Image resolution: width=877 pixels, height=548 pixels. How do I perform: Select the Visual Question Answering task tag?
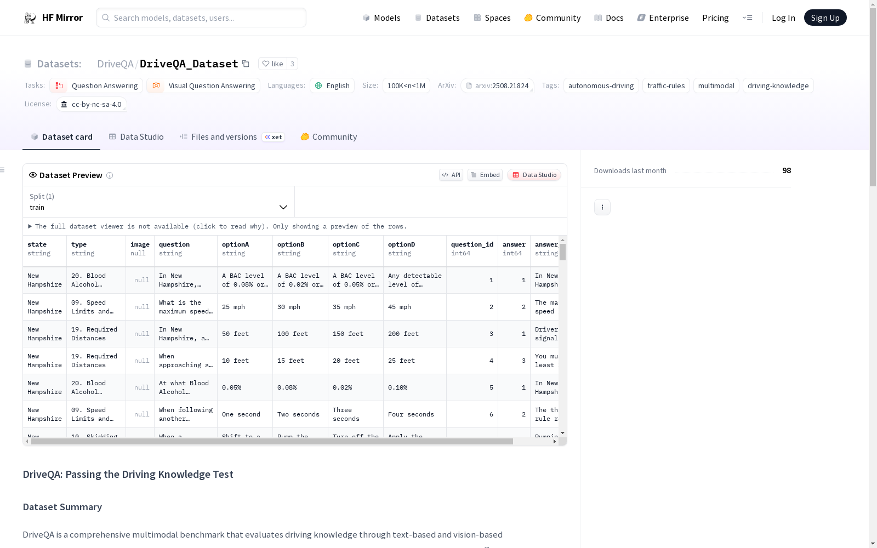[203, 85]
